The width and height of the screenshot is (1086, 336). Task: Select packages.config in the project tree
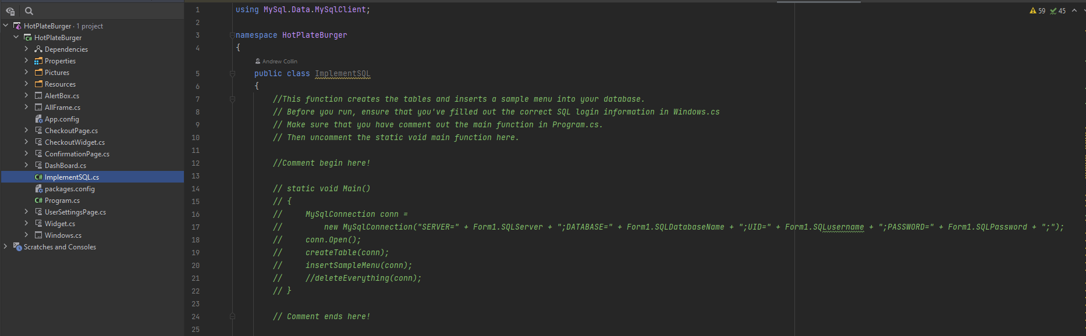tap(69, 189)
